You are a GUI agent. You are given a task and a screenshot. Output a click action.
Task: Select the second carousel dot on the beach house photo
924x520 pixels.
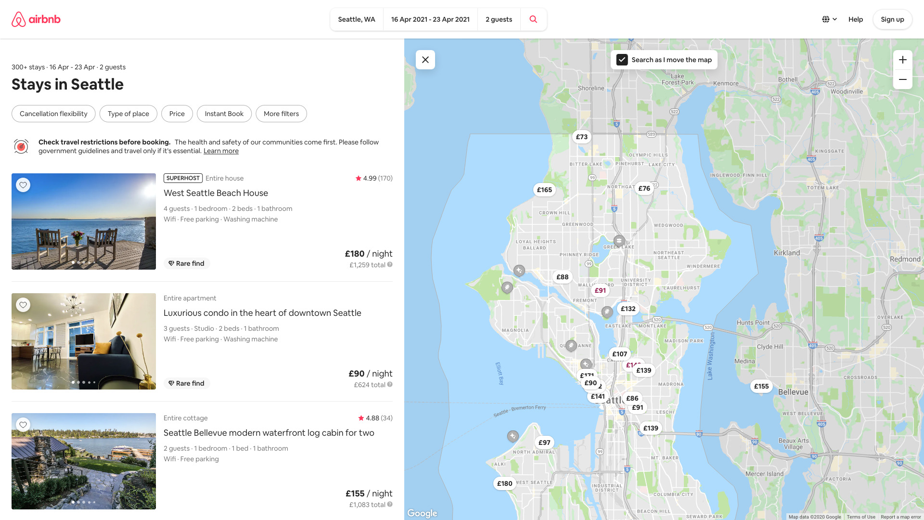pos(78,263)
